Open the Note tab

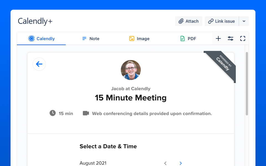click(x=91, y=39)
